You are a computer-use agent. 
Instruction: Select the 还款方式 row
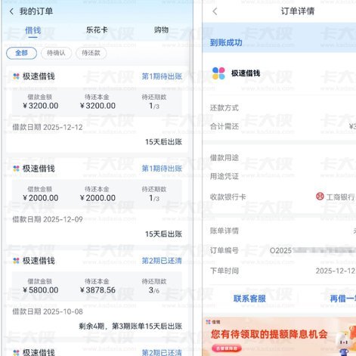[279, 108]
